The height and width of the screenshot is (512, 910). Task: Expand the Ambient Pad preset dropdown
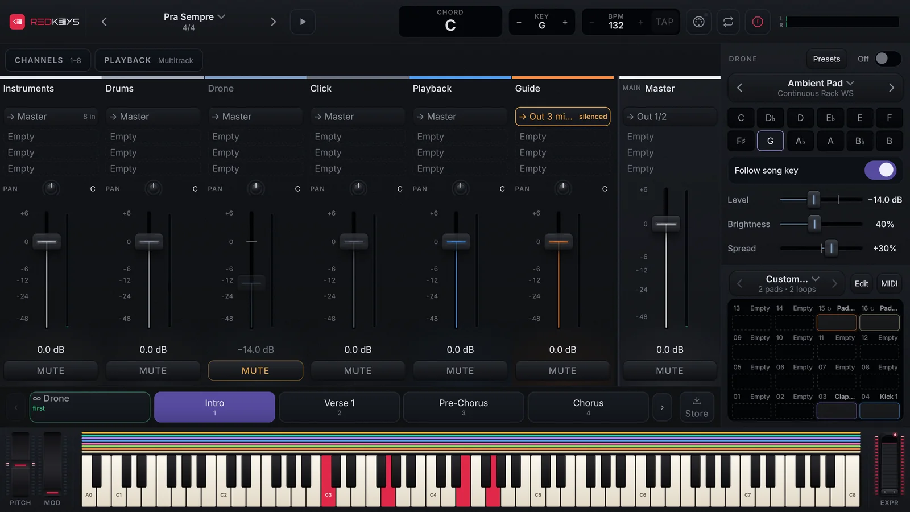pos(821,83)
